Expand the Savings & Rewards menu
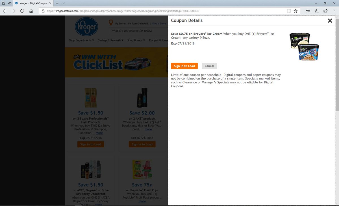The width and height of the screenshot is (339, 206). (111, 40)
